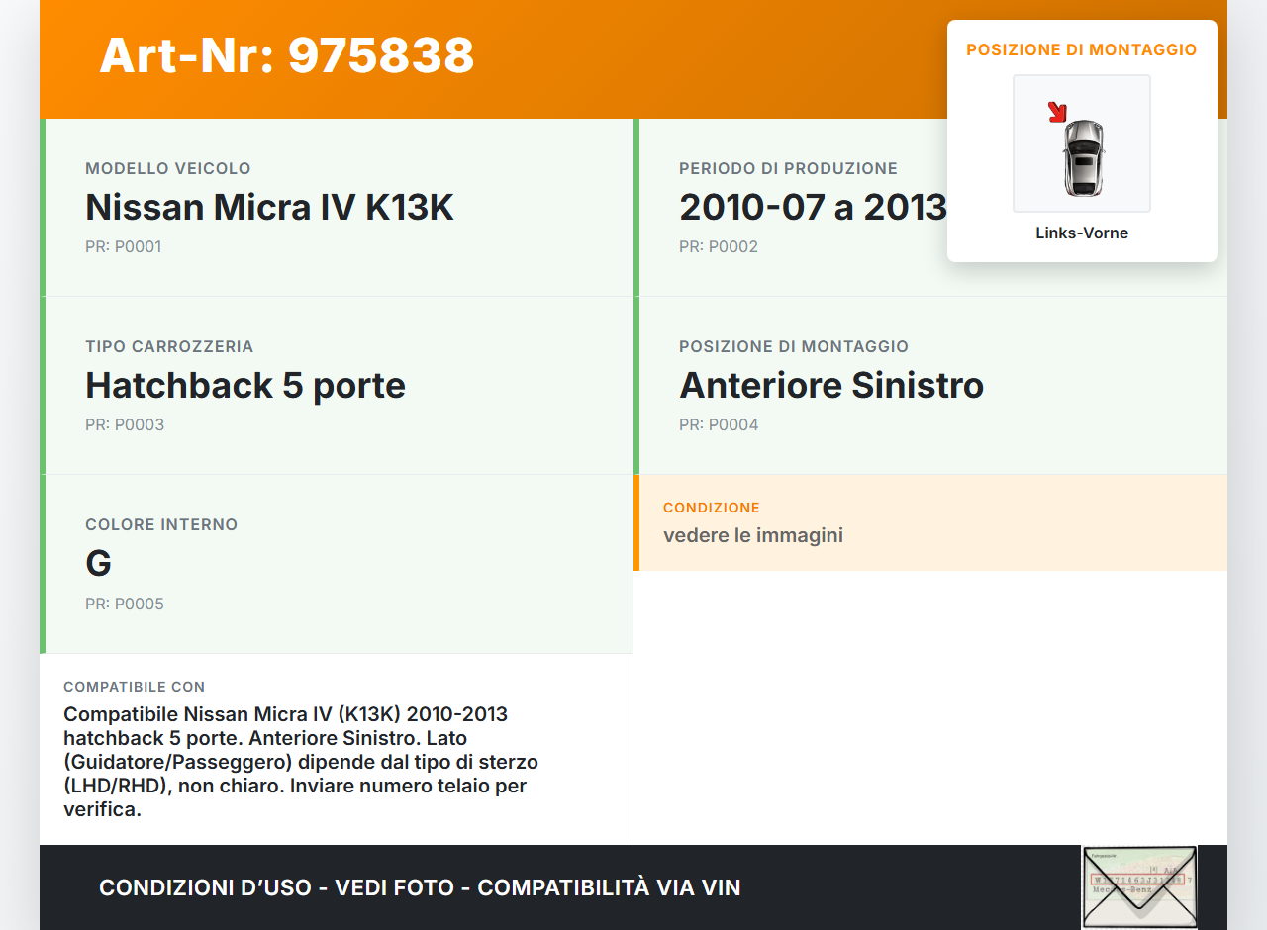Open the PR: P0004 reference
The width and height of the screenshot is (1267, 930).
tap(719, 424)
